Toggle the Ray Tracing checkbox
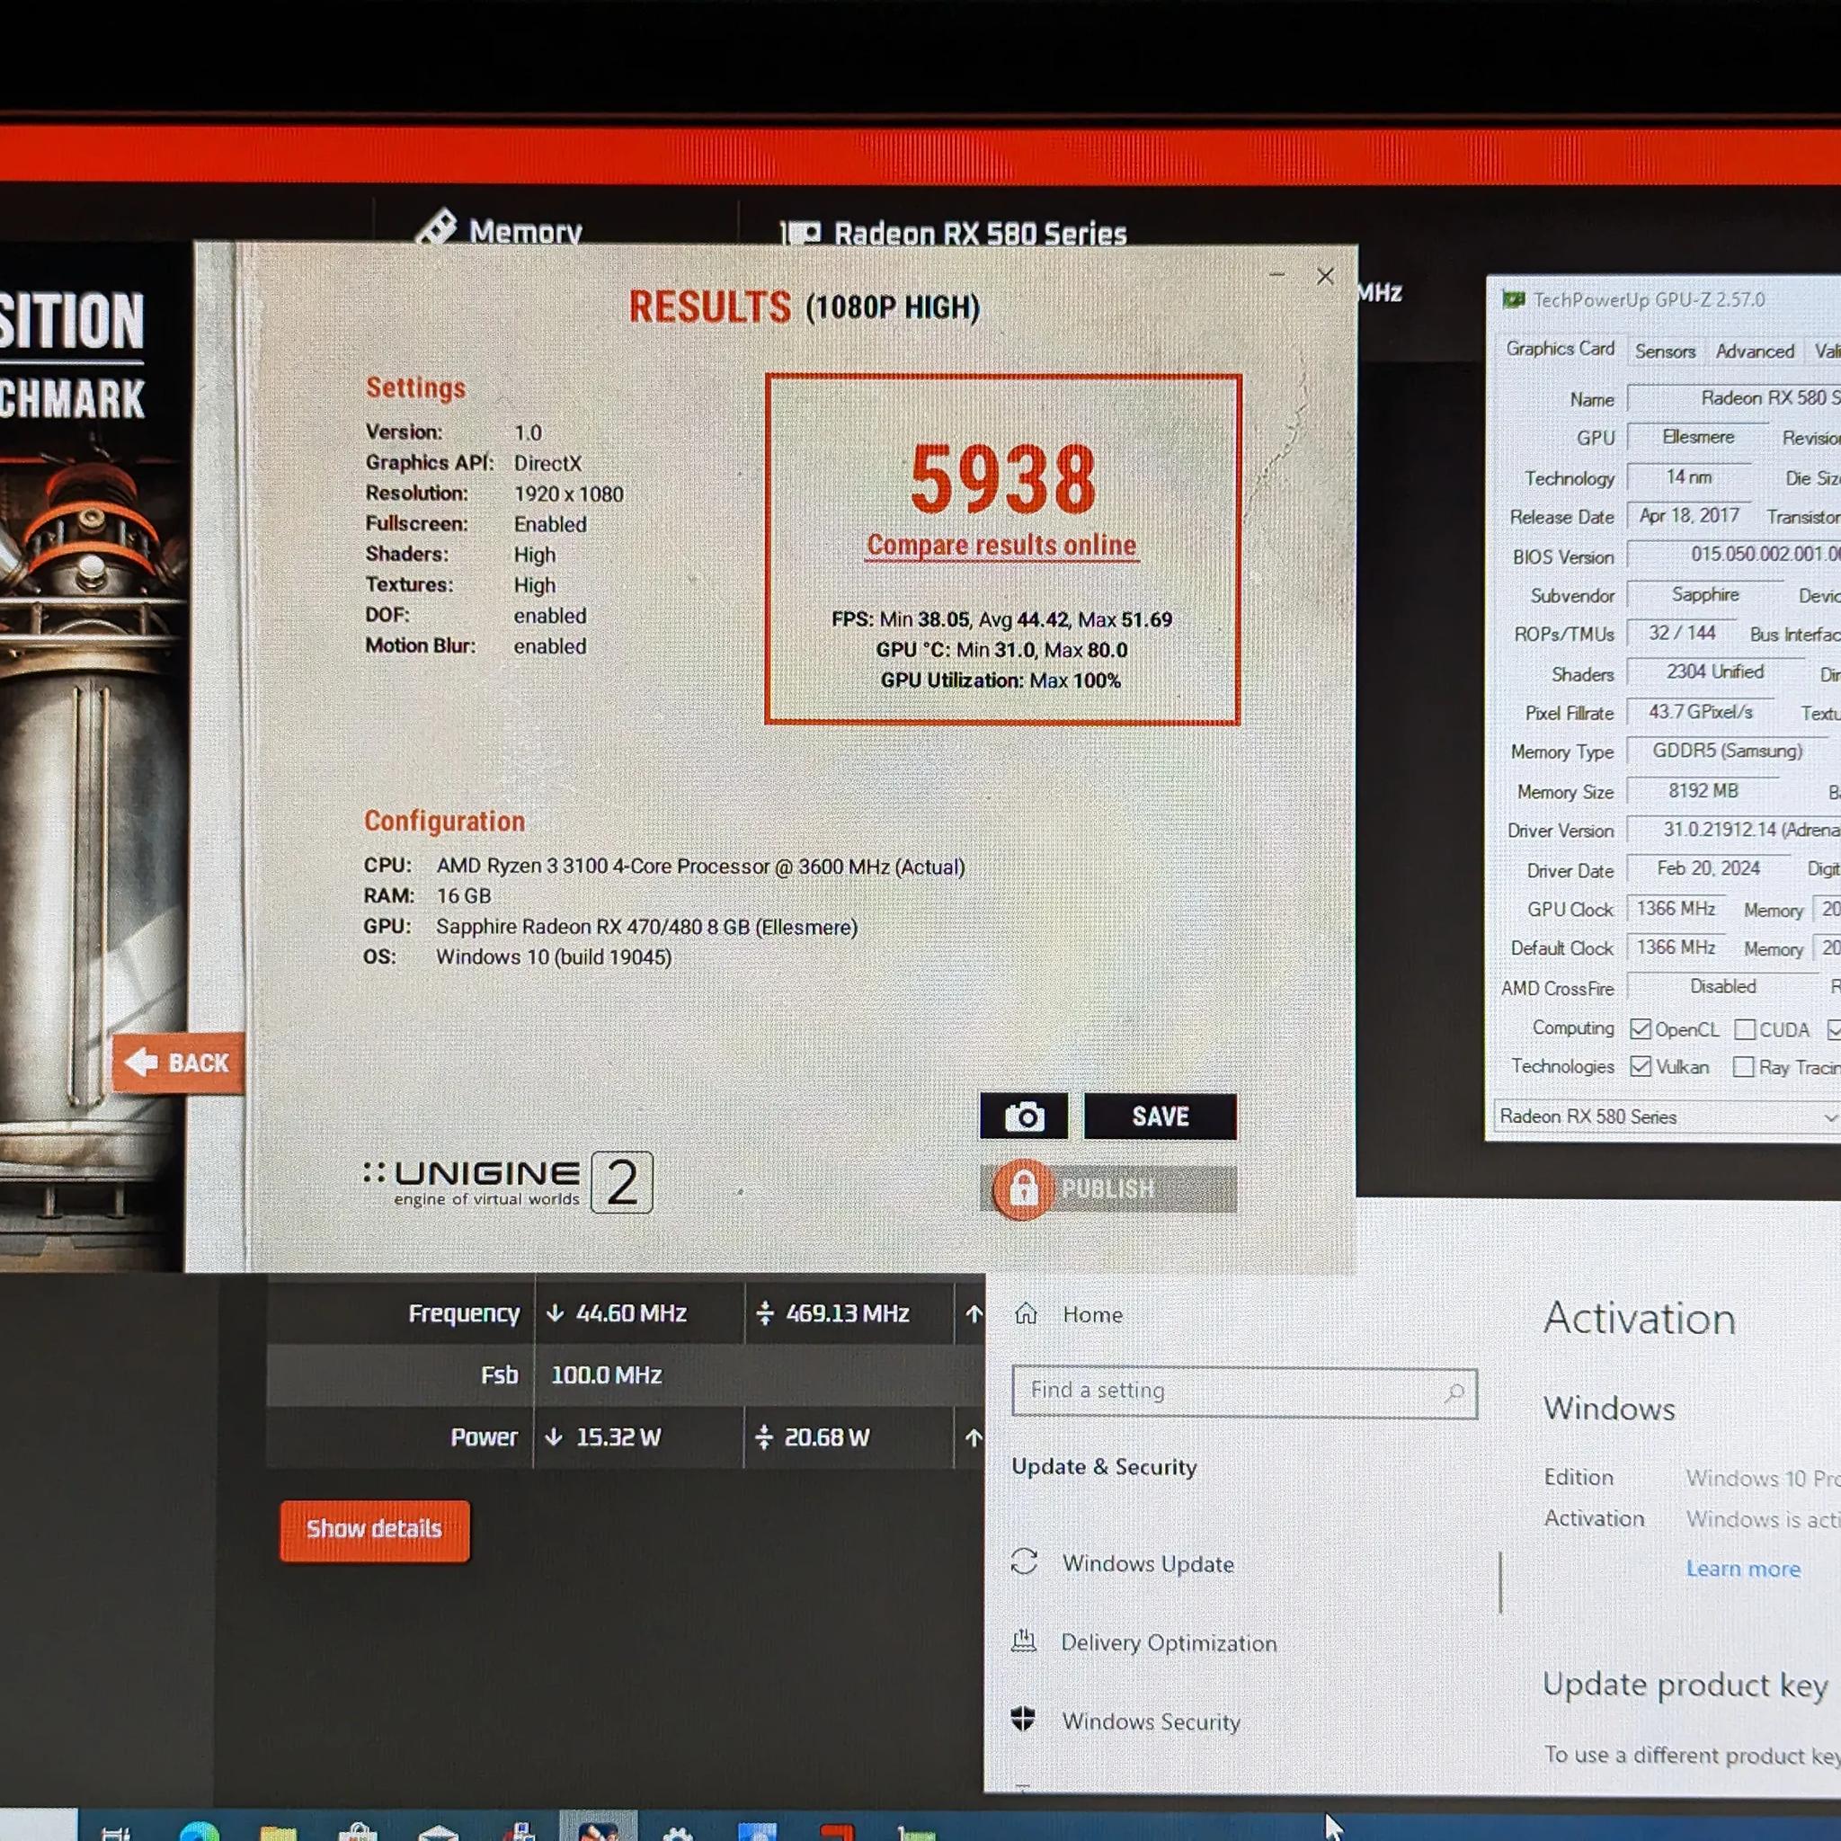Screen dimensions: 1841x1841 (1743, 1066)
